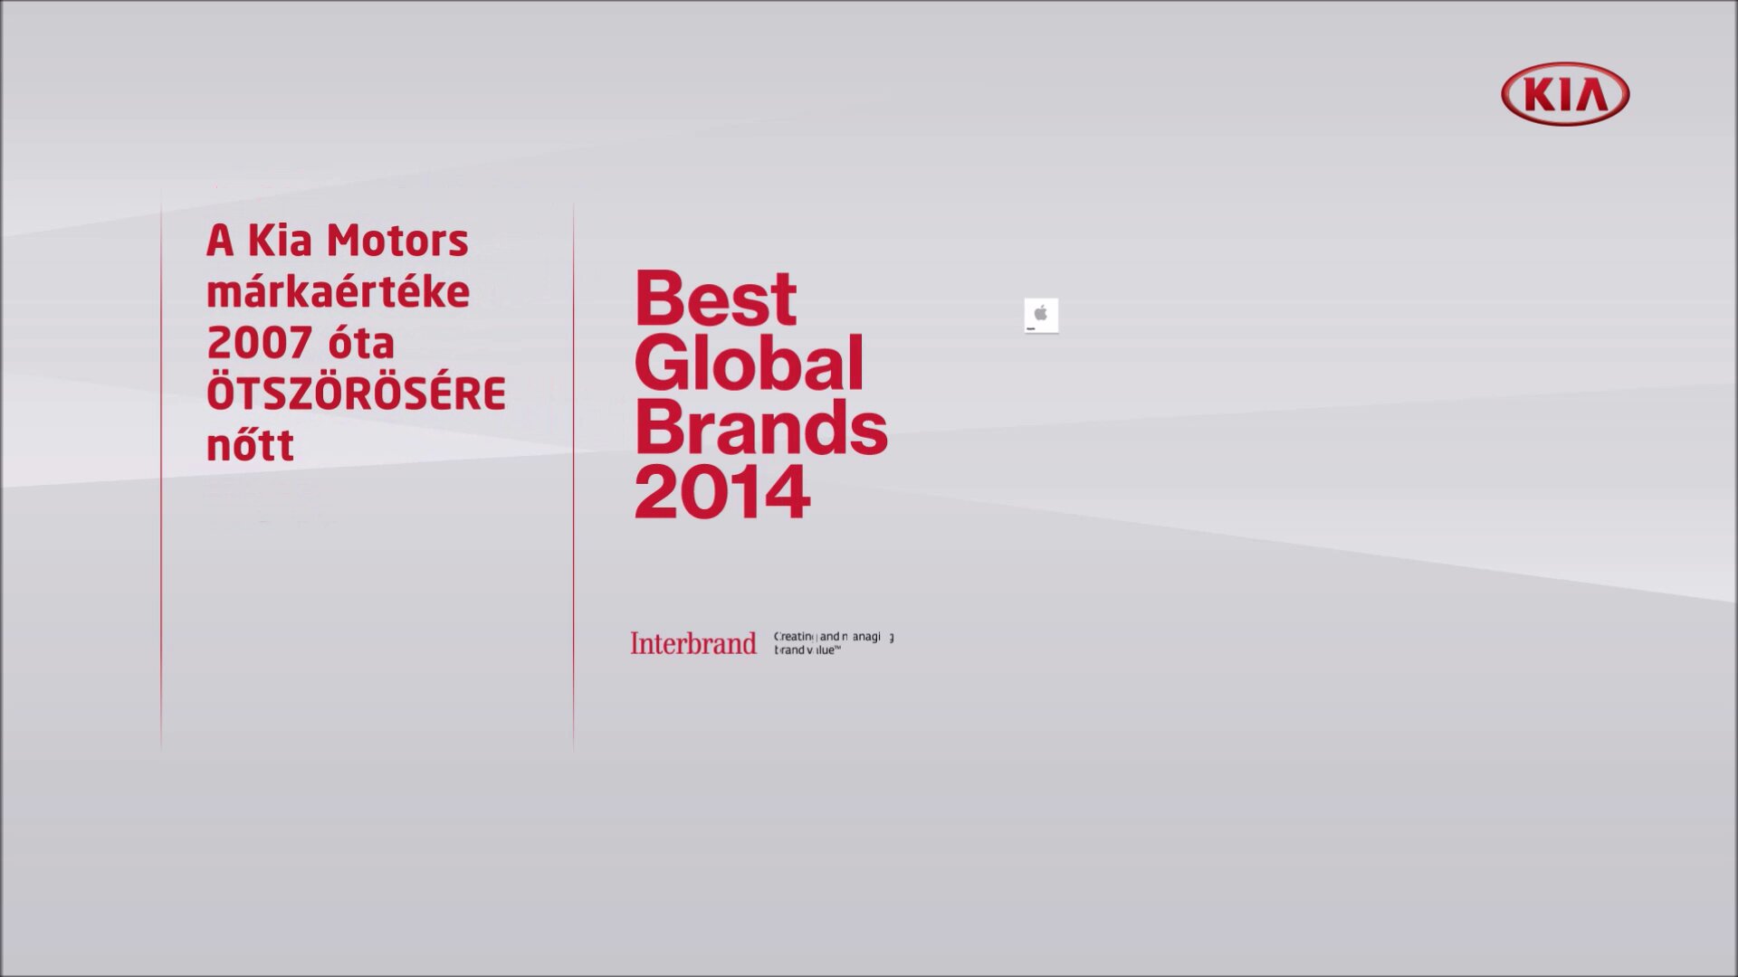Click the small Apple logo tile

click(1041, 316)
